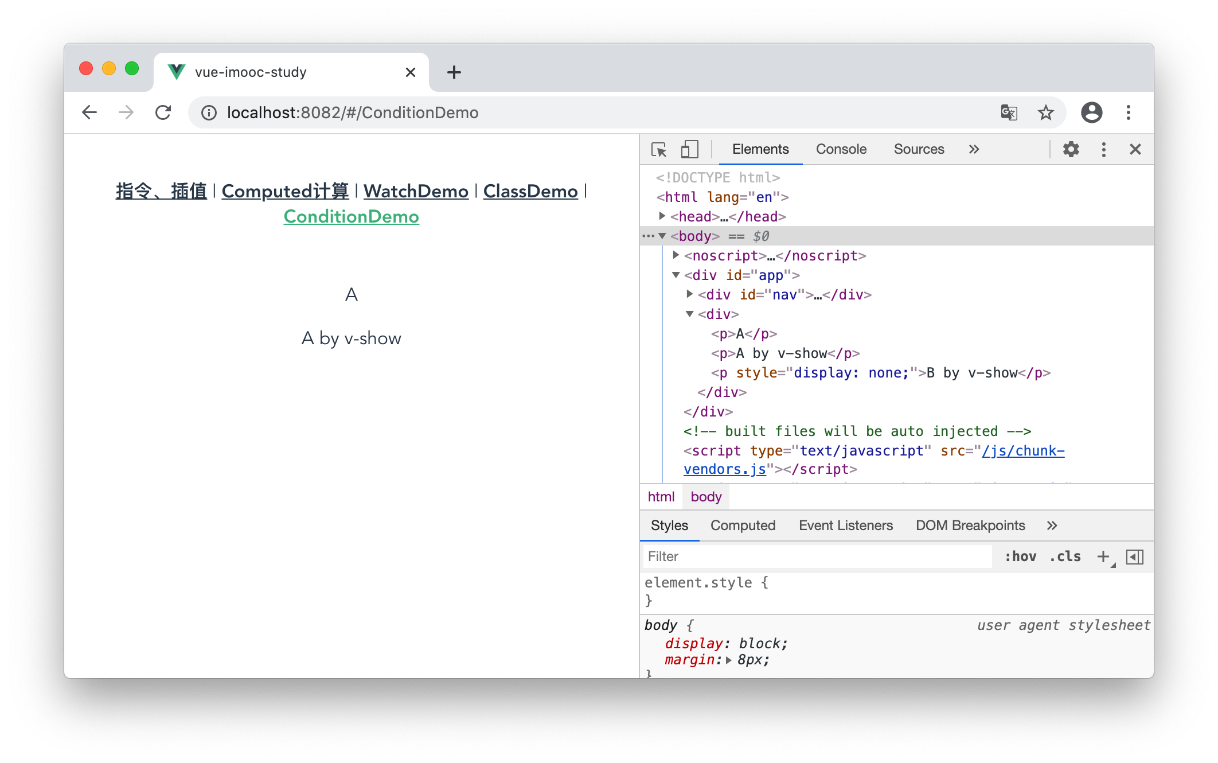1218x763 pixels.
Task: Close the vue-imooc-study tab
Action: tap(410, 72)
